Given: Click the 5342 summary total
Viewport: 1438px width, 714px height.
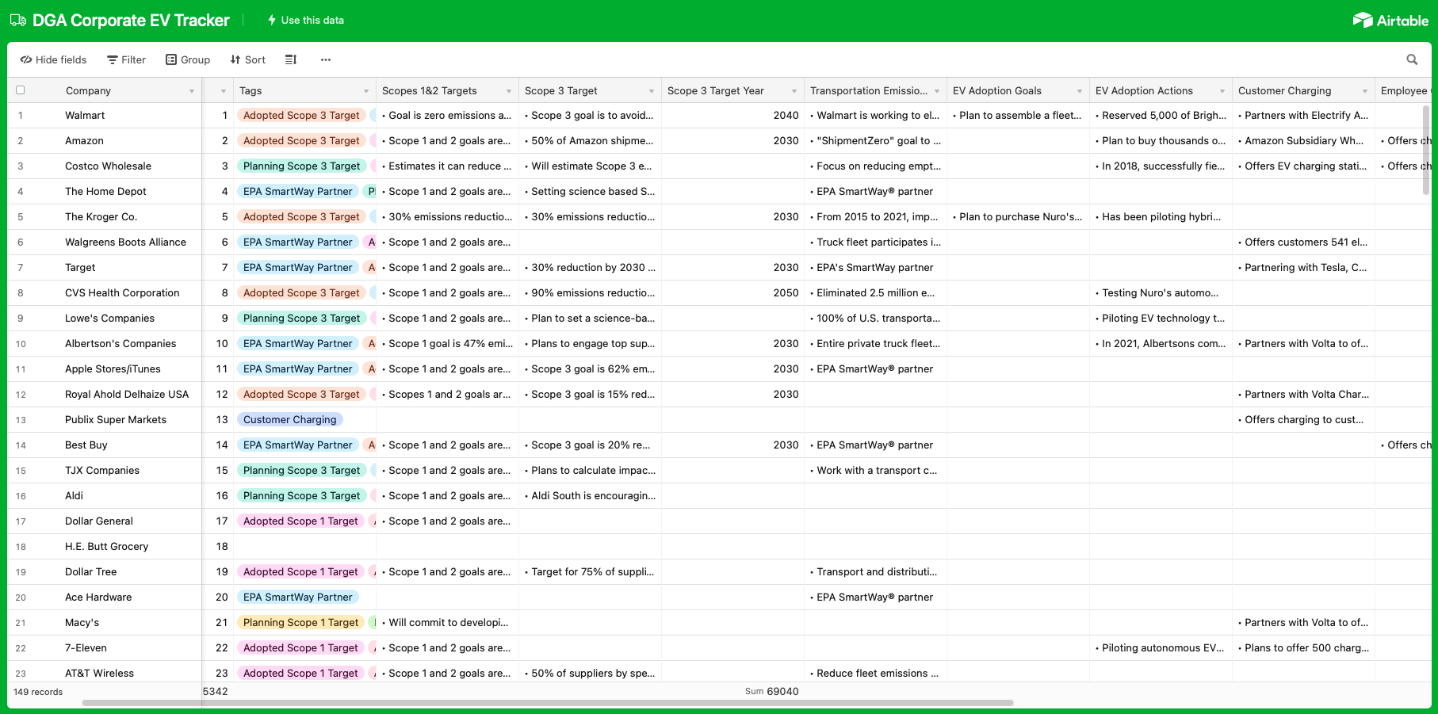Looking at the screenshot, I should (x=216, y=691).
